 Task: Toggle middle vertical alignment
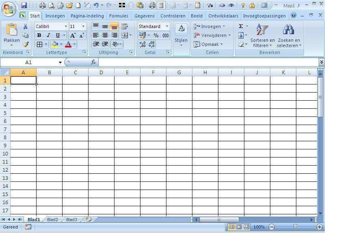105,26
